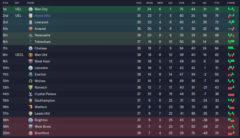Click the Chelsea club crest

click(30, 48)
